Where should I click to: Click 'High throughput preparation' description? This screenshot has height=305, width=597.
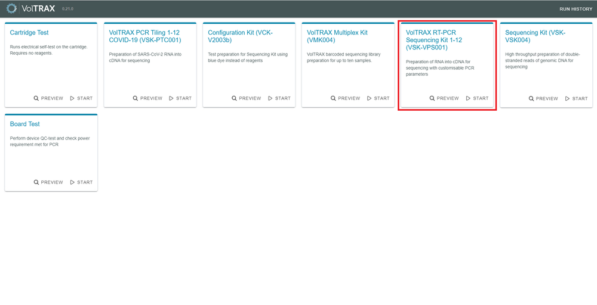(543, 60)
